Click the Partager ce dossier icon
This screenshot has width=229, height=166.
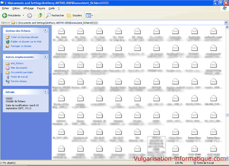[x=7, y=46]
